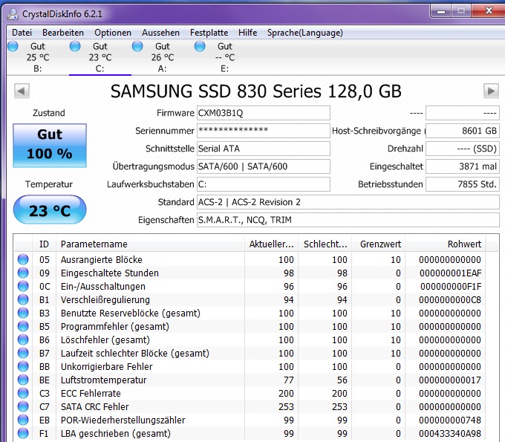Click the 23 °C temperature button
505x442 pixels.
pos(50,209)
